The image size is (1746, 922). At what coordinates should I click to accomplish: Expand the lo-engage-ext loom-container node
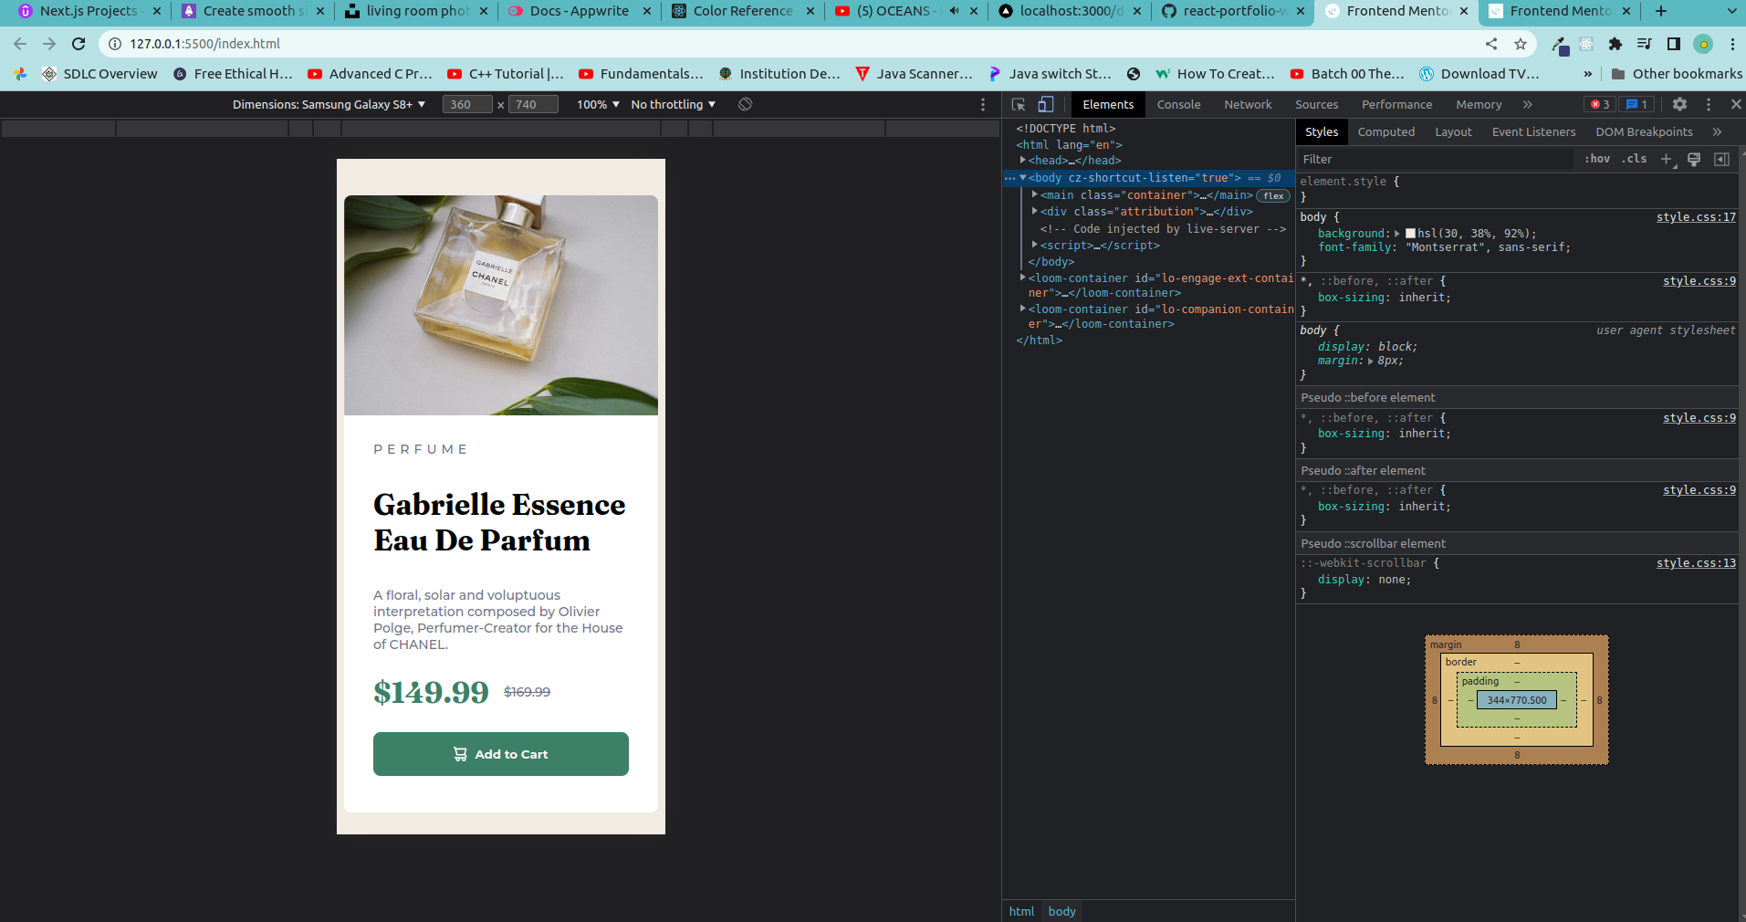pyautogui.click(x=1023, y=278)
